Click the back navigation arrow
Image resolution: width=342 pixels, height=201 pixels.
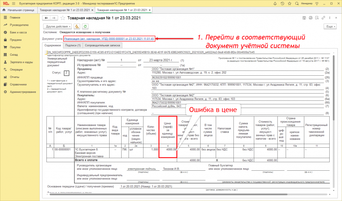pyautogui.click(x=46, y=18)
